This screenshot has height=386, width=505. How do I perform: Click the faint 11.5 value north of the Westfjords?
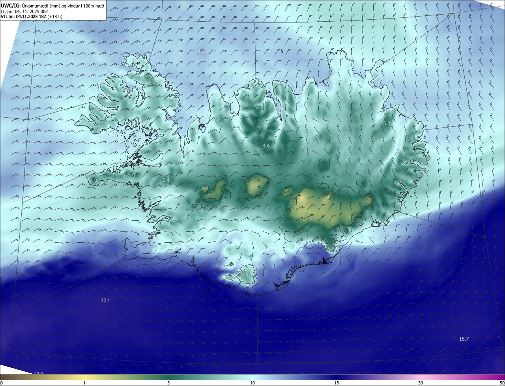click(x=203, y=51)
